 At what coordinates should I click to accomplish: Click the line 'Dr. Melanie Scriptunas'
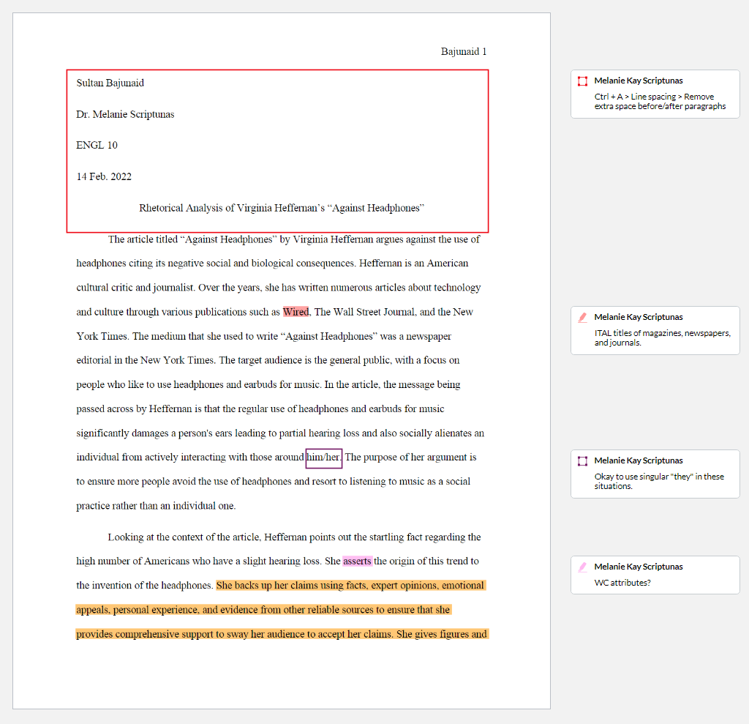(x=125, y=115)
